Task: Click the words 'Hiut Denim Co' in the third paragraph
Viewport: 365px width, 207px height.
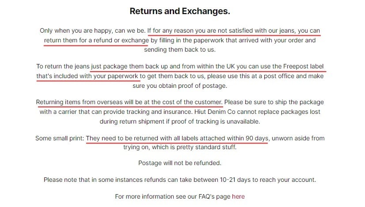Action: (215, 112)
